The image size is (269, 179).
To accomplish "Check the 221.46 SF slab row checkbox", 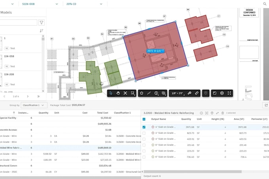I will (x=144, y=145).
